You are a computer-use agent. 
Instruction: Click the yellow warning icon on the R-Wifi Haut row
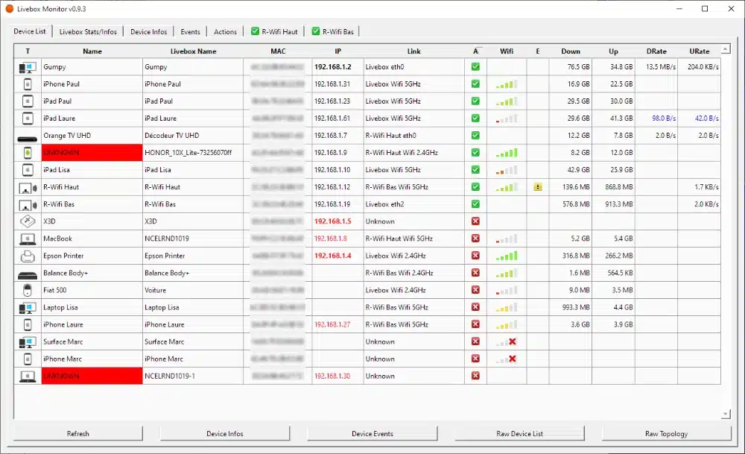coord(538,187)
